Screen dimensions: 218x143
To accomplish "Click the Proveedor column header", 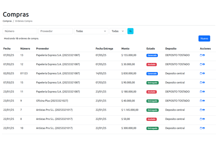I will tap(43, 49).
